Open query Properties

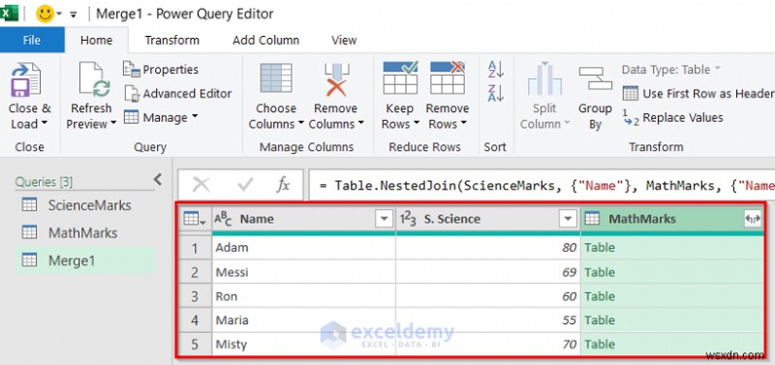(x=161, y=69)
